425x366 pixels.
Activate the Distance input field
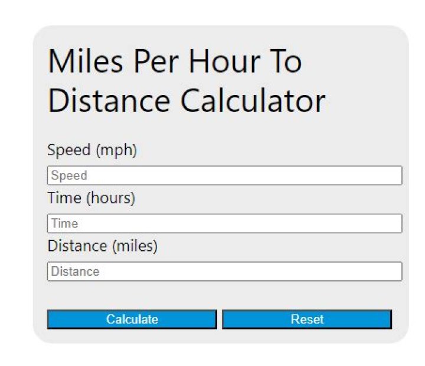(x=224, y=272)
